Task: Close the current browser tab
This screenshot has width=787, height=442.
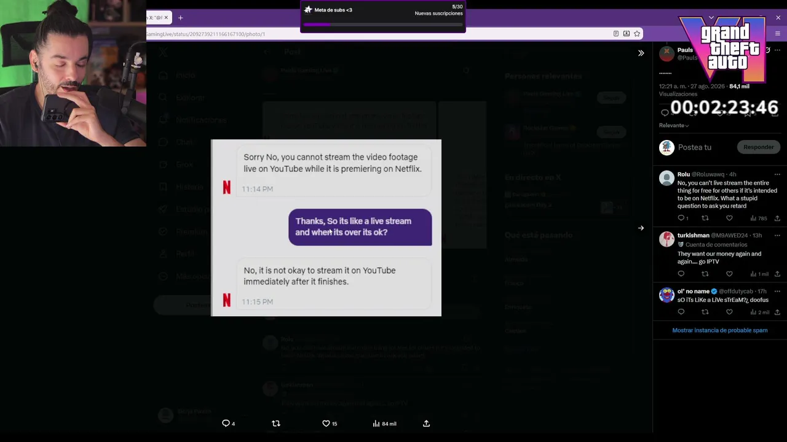Action: pos(165,18)
